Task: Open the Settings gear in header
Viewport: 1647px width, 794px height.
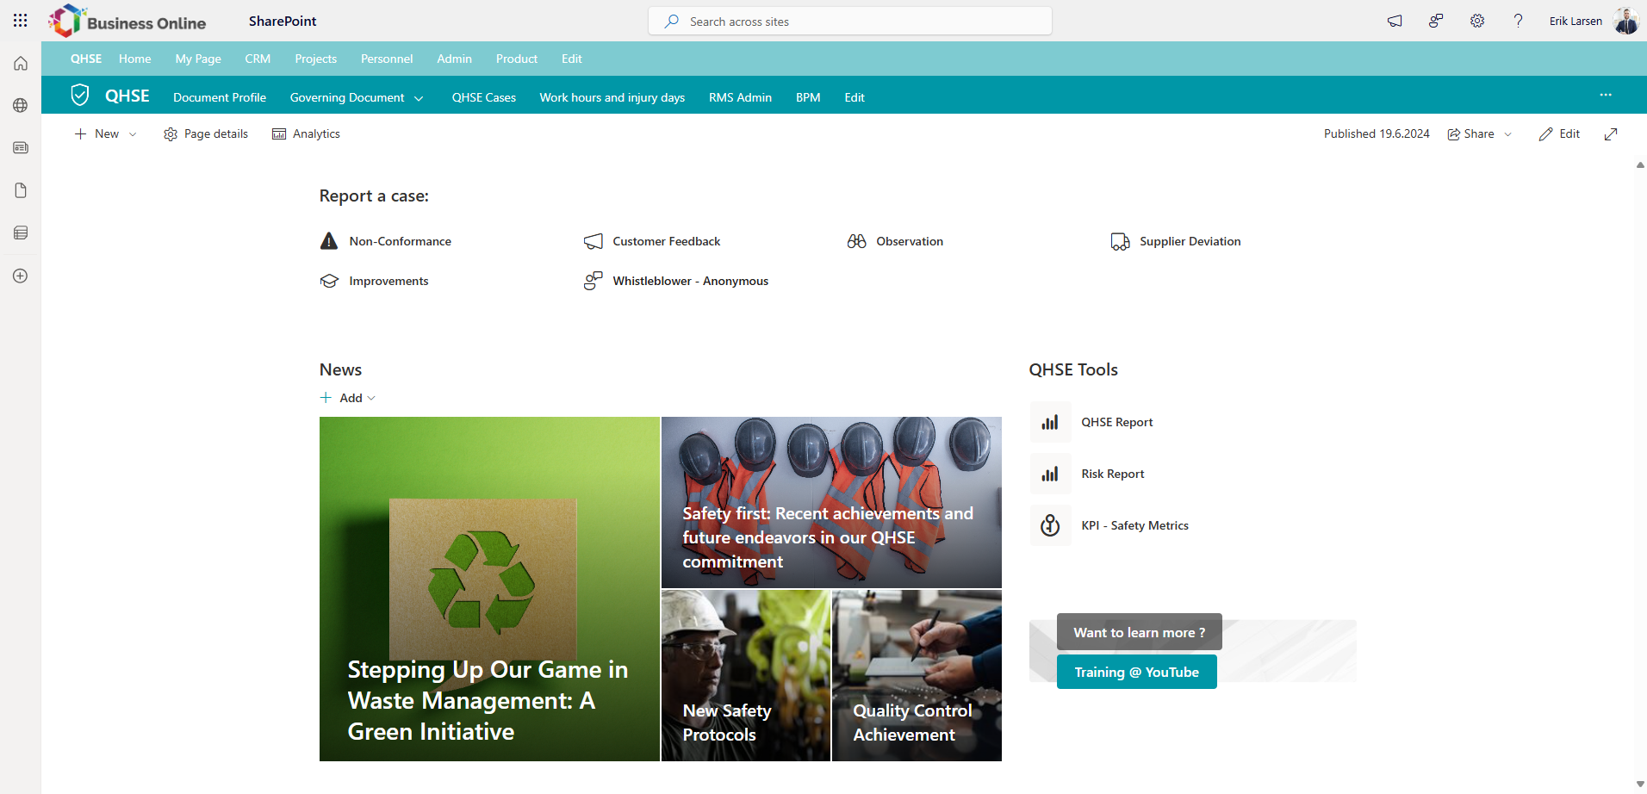Action: pos(1477,21)
